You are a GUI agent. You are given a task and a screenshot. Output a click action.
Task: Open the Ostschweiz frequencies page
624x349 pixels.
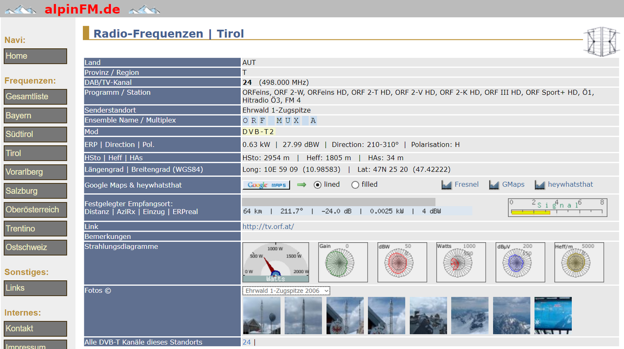(36, 247)
